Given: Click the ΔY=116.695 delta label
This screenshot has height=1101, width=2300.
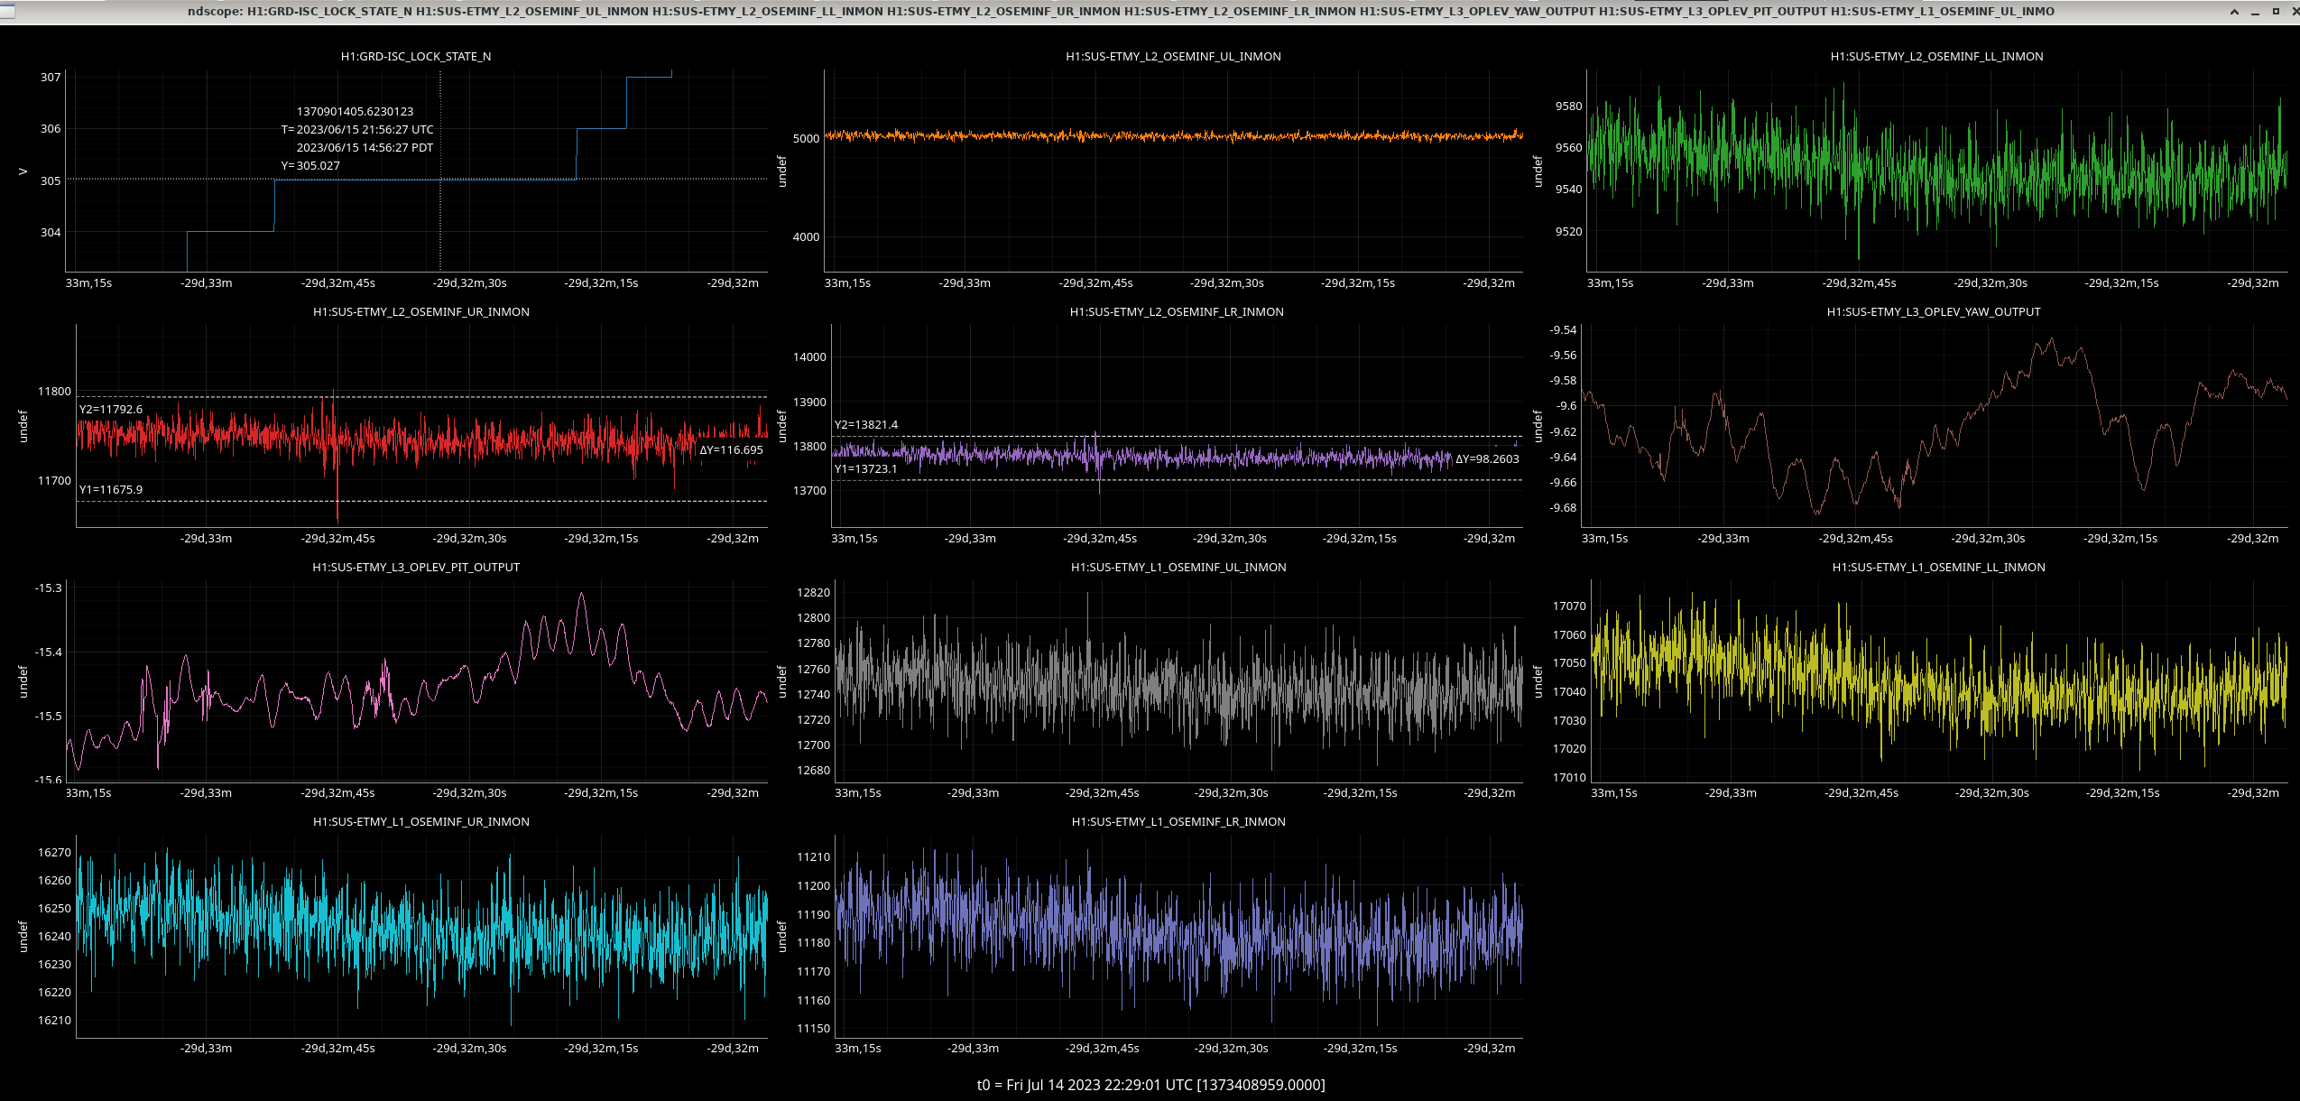Looking at the screenshot, I should pos(731,450).
